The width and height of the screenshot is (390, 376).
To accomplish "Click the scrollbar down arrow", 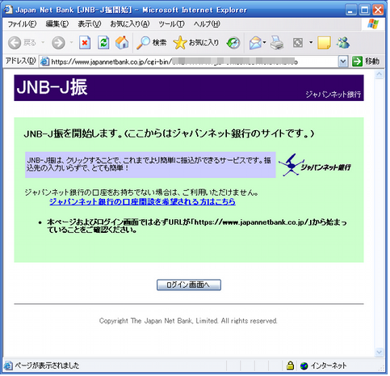I will coord(379,352).
